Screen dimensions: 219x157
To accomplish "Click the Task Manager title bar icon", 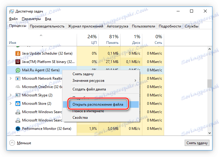I will point(11,11).
